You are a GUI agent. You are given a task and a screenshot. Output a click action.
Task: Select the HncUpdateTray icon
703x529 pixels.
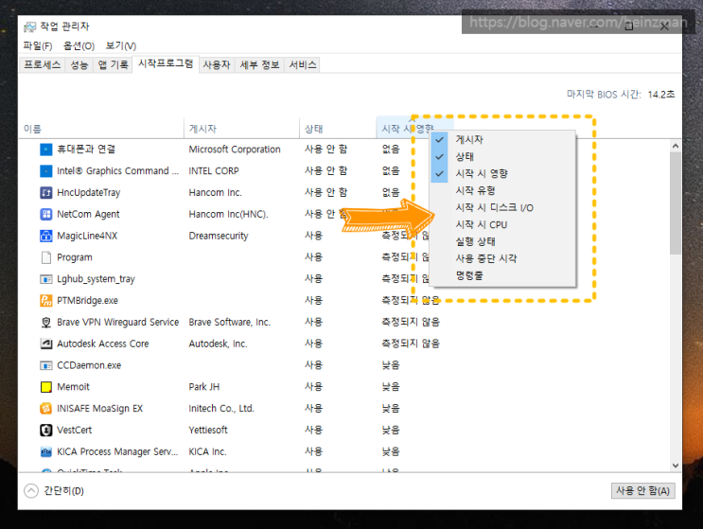click(x=46, y=193)
